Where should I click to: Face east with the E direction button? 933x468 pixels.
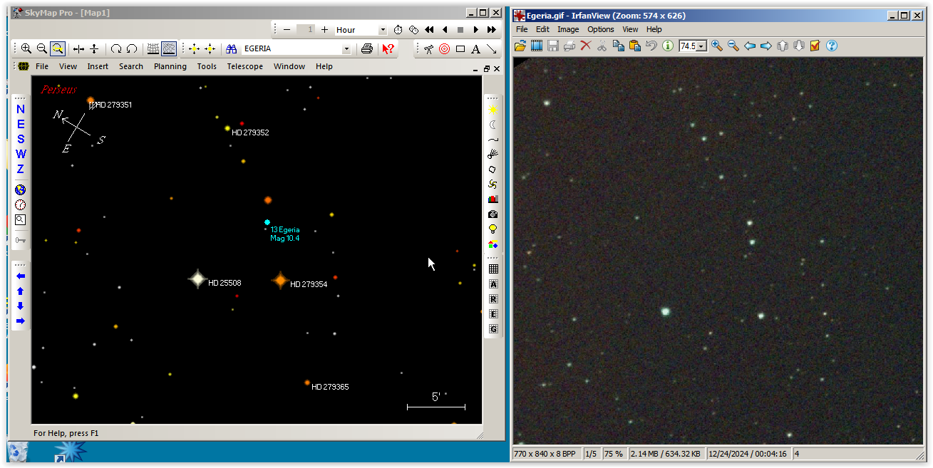(21, 124)
